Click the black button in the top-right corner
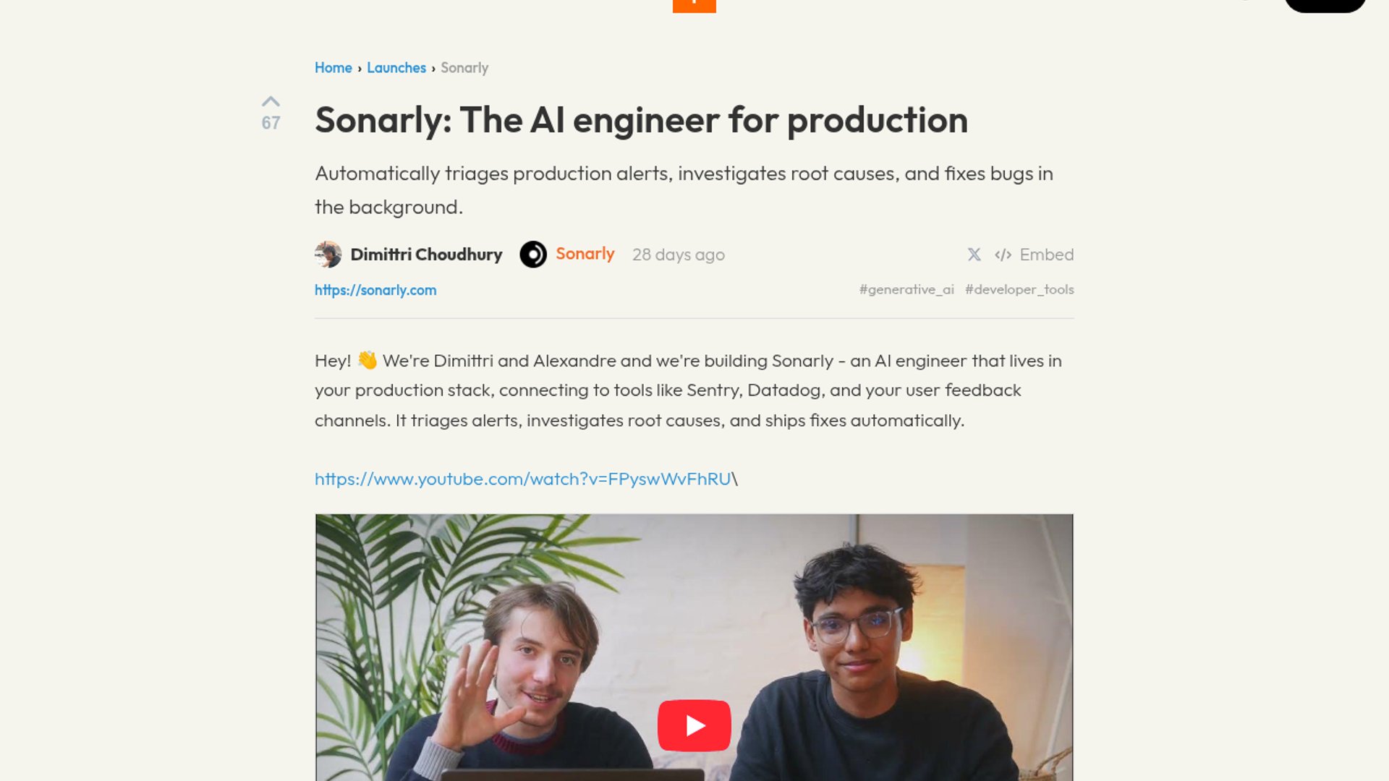Viewport: 1389px width, 781px height. tap(1325, 6)
